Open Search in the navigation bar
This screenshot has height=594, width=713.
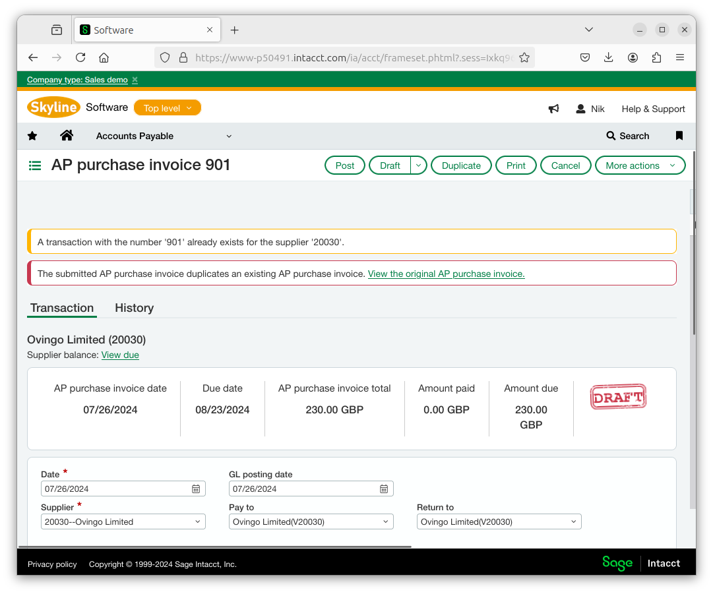(627, 136)
